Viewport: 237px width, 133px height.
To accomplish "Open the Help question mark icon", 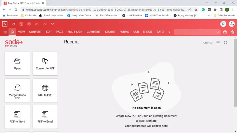I will click(x=225, y=32).
